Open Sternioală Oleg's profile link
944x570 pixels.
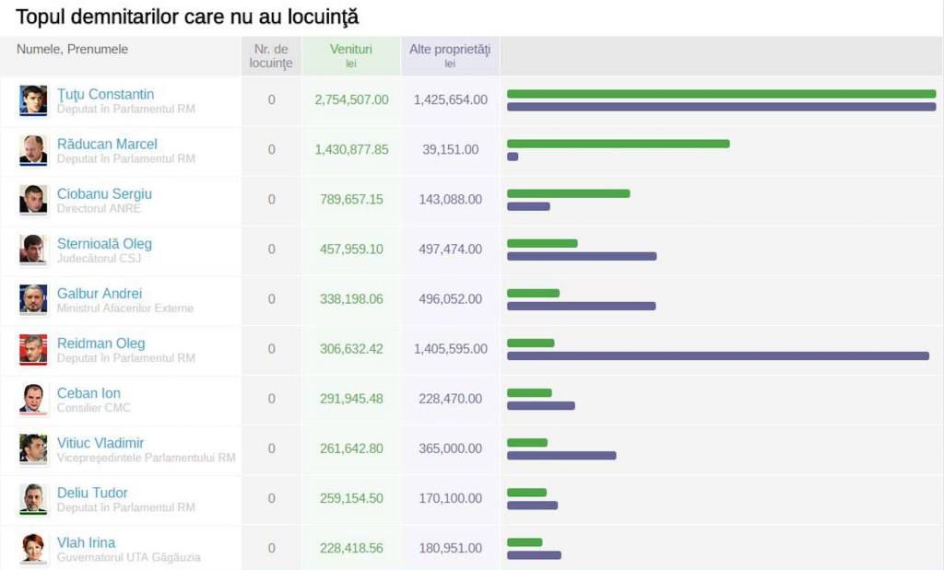pyautogui.click(x=104, y=244)
